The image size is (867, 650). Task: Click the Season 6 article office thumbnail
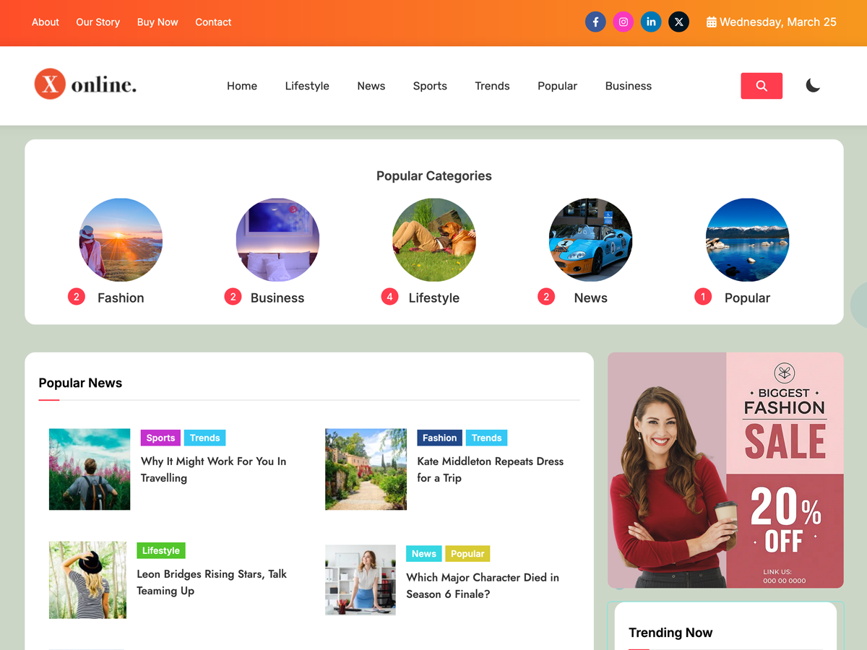pos(361,580)
